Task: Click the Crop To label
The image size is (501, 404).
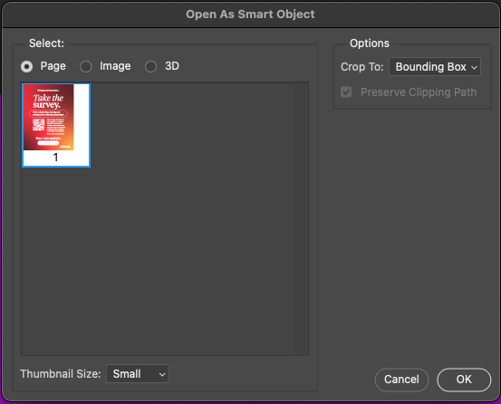Action: coord(362,67)
